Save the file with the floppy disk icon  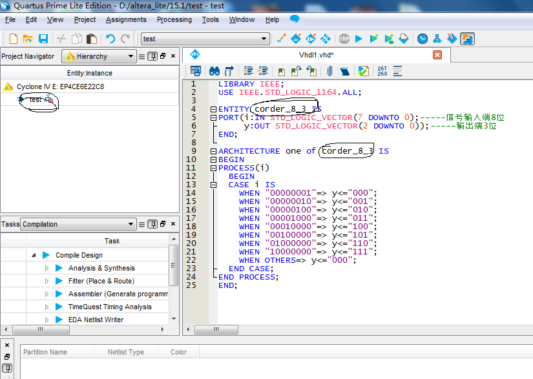tap(43, 39)
